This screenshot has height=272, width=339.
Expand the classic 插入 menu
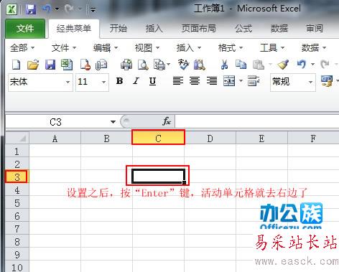tap(189, 48)
